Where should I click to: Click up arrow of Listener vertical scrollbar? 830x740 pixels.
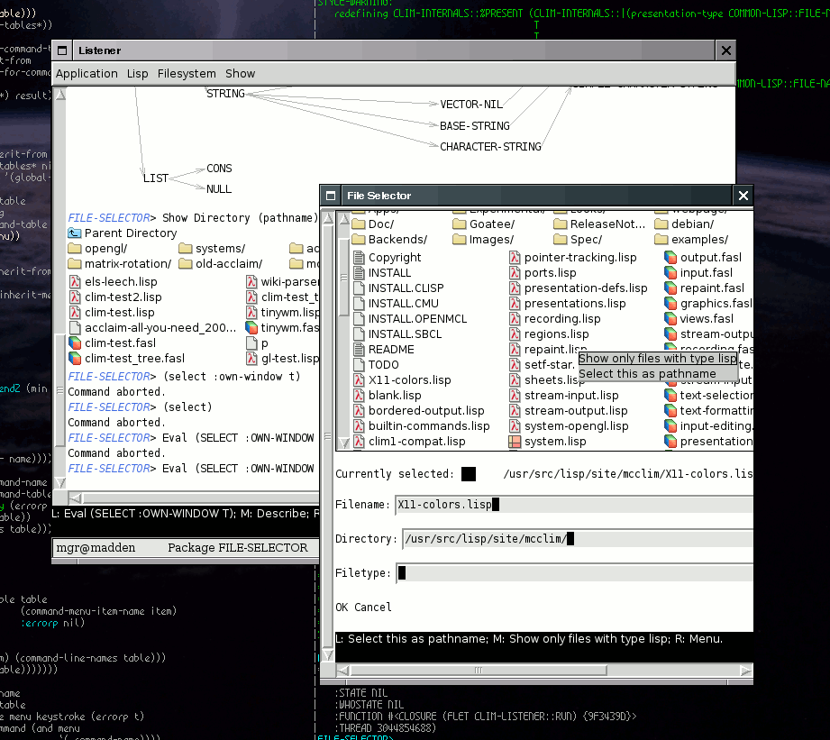[x=61, y=95]
